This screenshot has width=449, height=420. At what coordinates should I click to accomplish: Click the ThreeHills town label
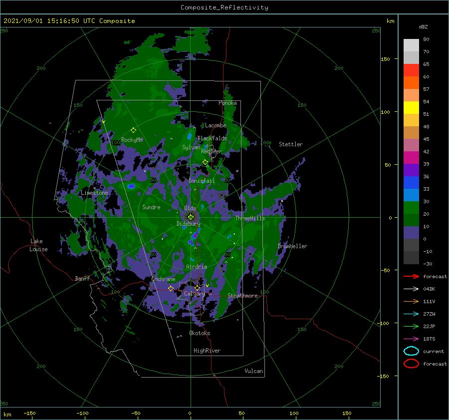pos(250,218)
